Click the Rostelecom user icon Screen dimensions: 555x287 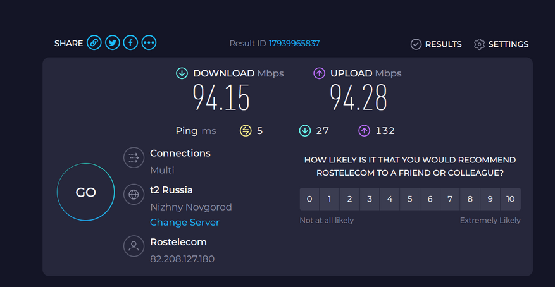[134, 247]
